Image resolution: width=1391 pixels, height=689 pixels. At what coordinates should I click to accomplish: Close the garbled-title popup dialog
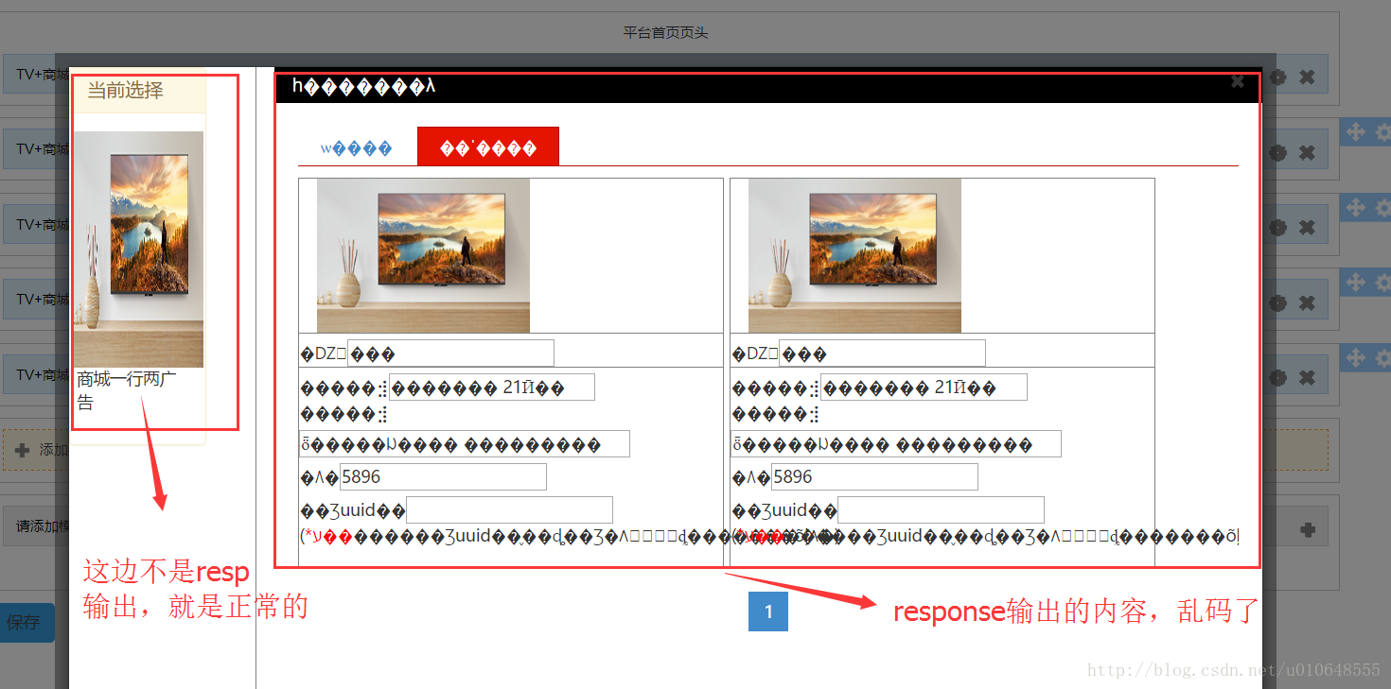pos(1238,81)
